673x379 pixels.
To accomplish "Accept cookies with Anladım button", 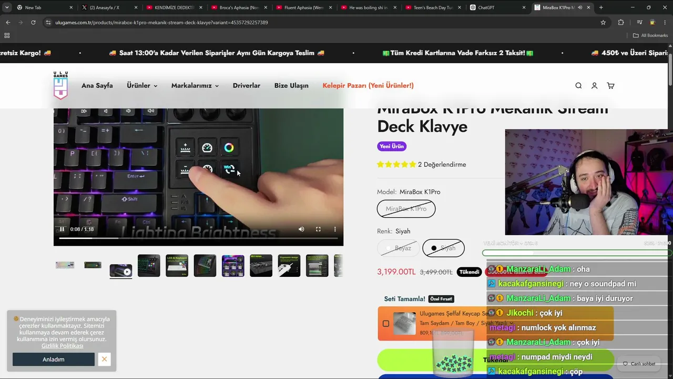I will pyautogui.click(x=54, y=360).
